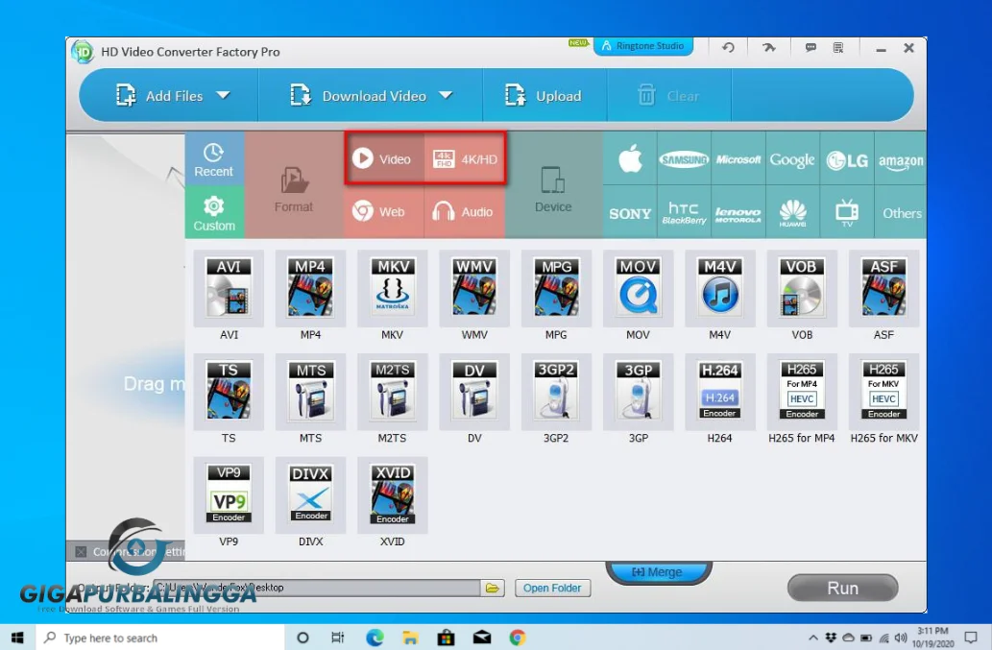Click the Windows search box

point(159,638)
